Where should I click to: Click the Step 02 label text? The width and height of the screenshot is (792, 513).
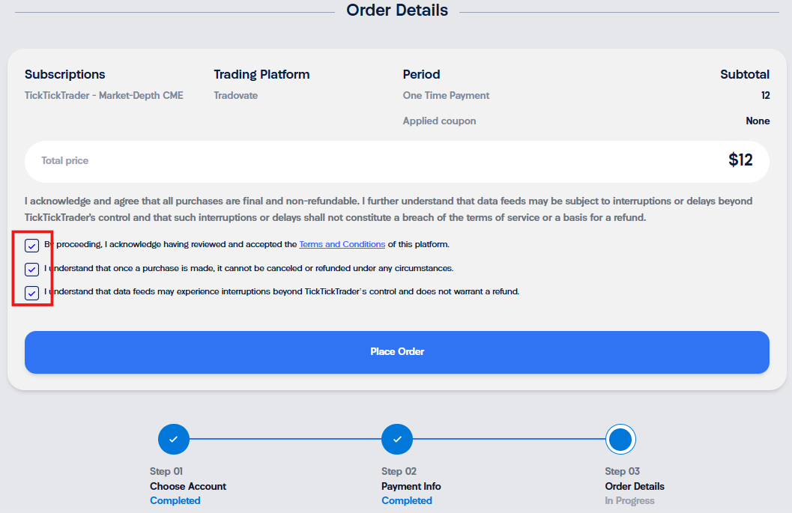click(x=399, y=471)
